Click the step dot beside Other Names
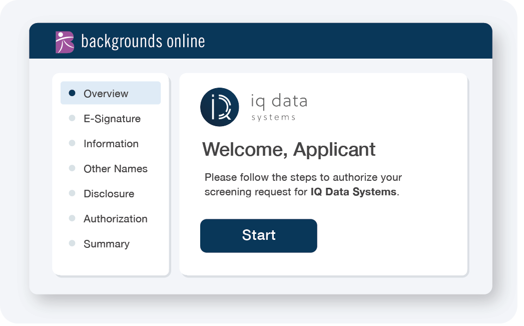 click(72, 168)
